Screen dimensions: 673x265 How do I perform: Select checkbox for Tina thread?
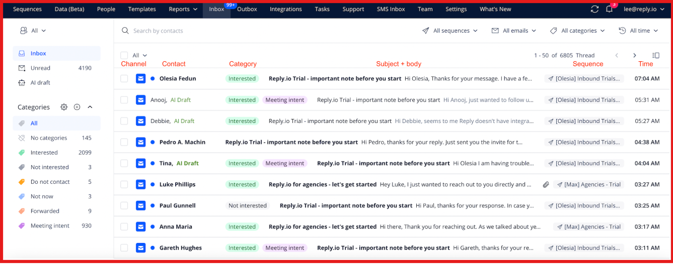(124, 163)
